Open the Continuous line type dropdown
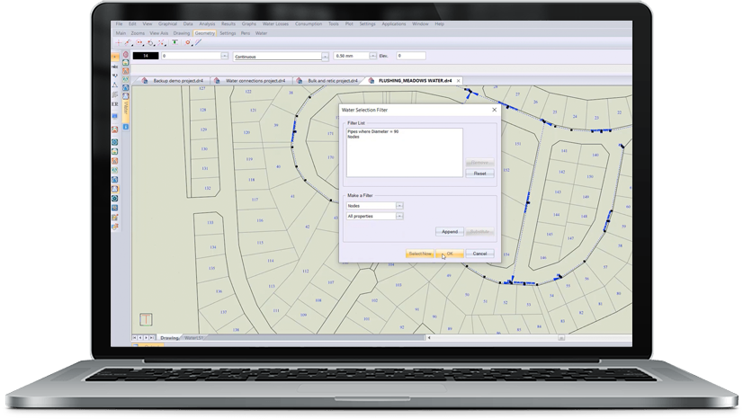Viewport: 743px width, 419px height. point(323,56)
